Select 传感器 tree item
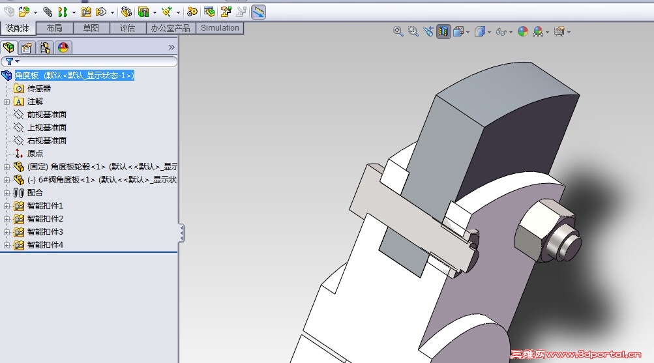 (38, 89)
